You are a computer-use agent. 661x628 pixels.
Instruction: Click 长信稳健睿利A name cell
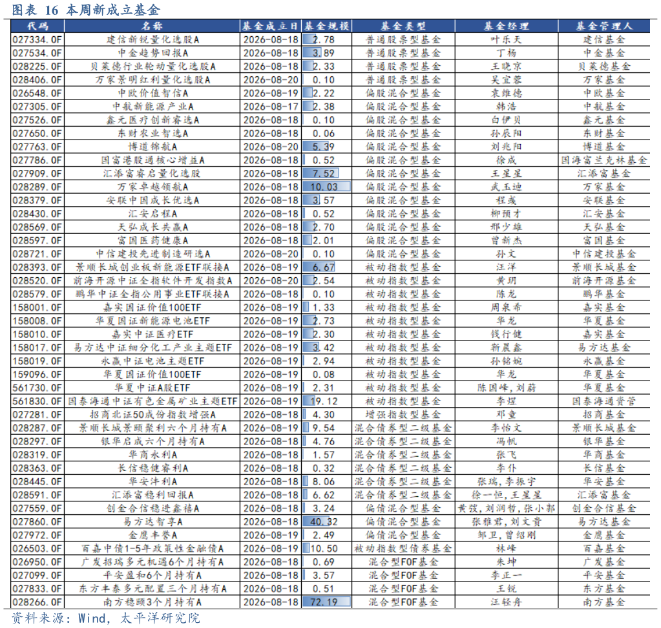(x=152, y=468)
